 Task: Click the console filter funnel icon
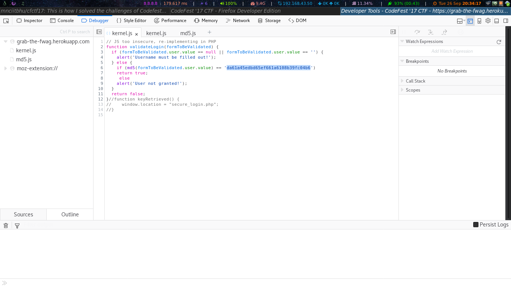click(17, 225)
